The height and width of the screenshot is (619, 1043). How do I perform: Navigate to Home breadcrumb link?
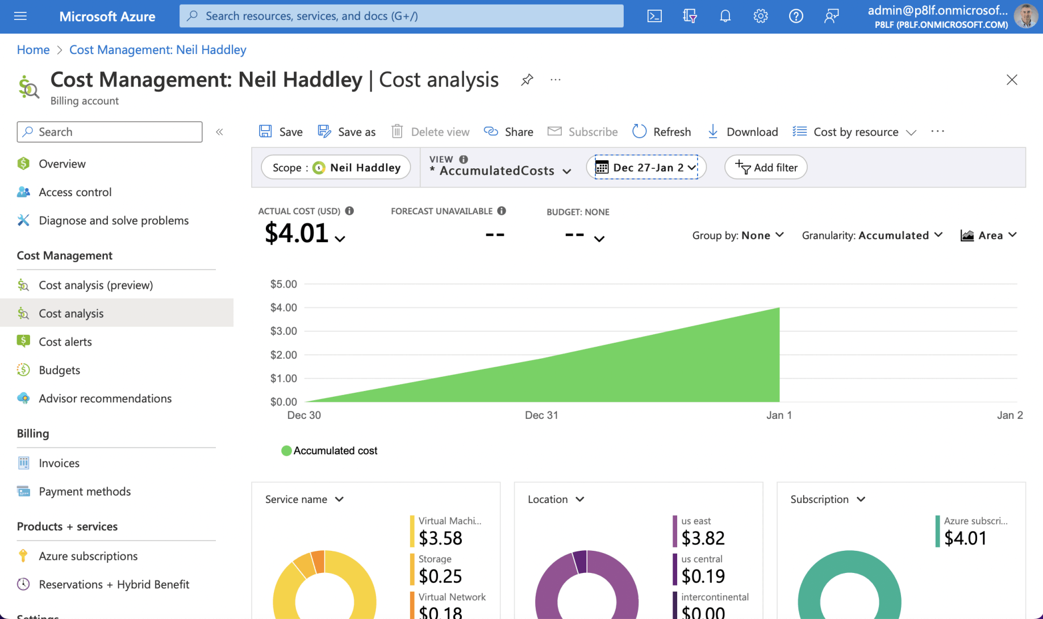[x=33, y=49]
